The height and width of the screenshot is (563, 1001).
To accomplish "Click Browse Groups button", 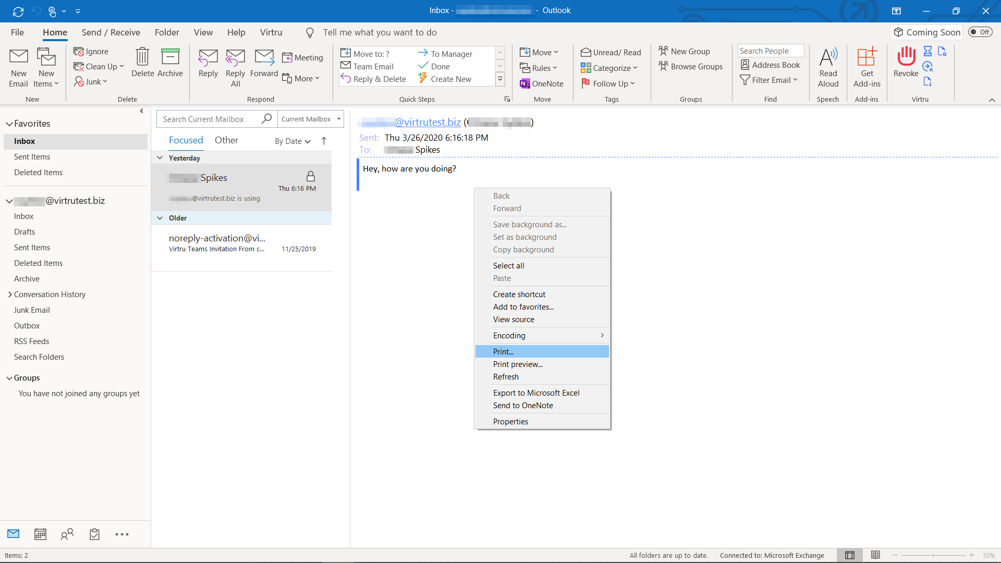I will click(691, 66).
